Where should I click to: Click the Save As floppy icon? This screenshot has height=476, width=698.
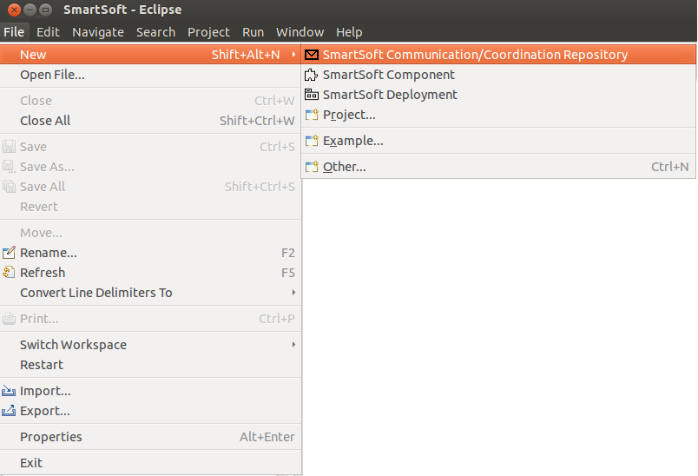pyautogui.click(x=9, y=167)
